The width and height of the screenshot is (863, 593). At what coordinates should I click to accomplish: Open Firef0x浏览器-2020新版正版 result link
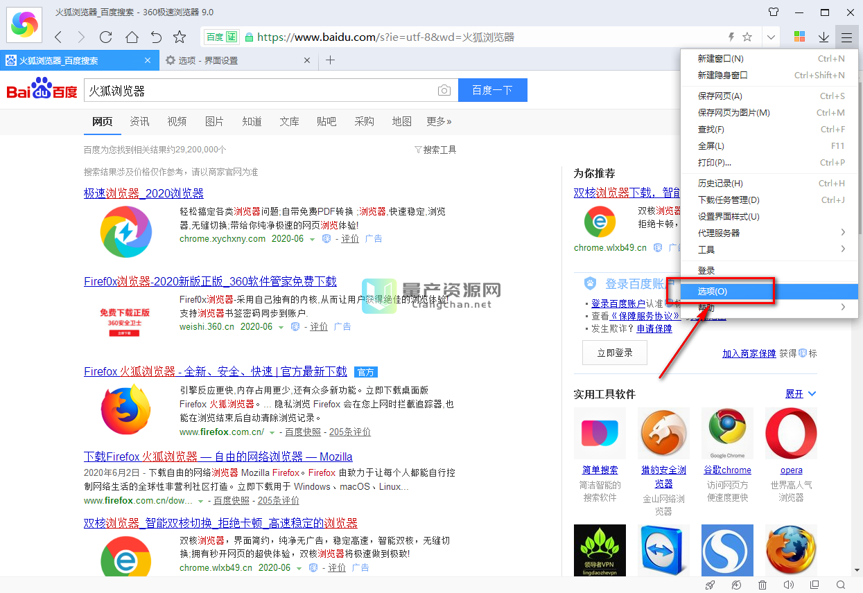[x=210, y=281]
